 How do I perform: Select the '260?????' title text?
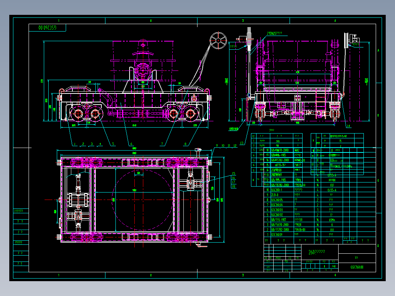click(316, 252)
